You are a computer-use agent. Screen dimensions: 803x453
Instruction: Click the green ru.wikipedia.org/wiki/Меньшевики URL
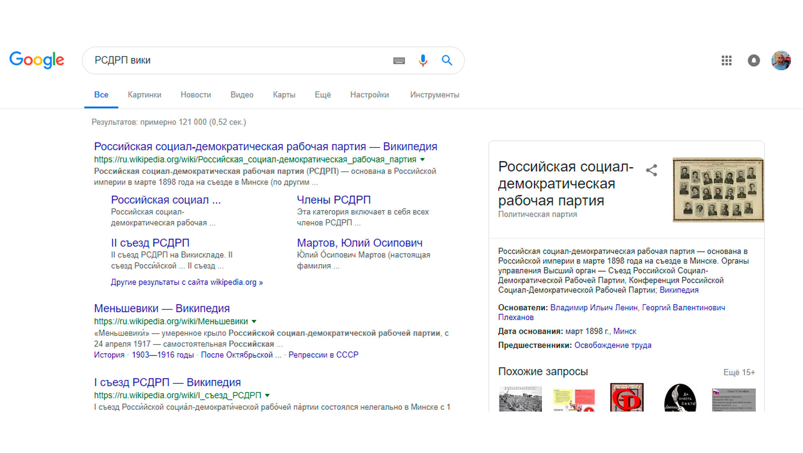(171, 321)
